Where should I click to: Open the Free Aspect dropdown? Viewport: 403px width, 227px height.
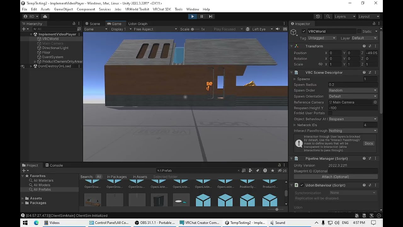(x=156, y=29)
